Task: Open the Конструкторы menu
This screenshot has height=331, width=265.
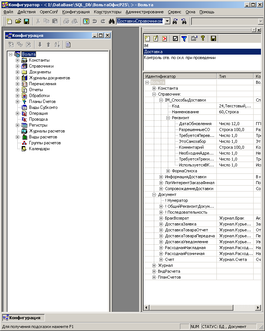Action: (107, 12)
